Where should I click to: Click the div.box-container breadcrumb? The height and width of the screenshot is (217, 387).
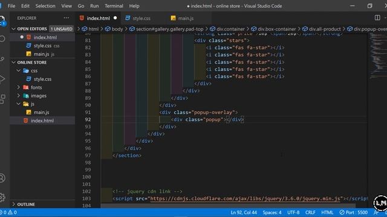point(277,29)
